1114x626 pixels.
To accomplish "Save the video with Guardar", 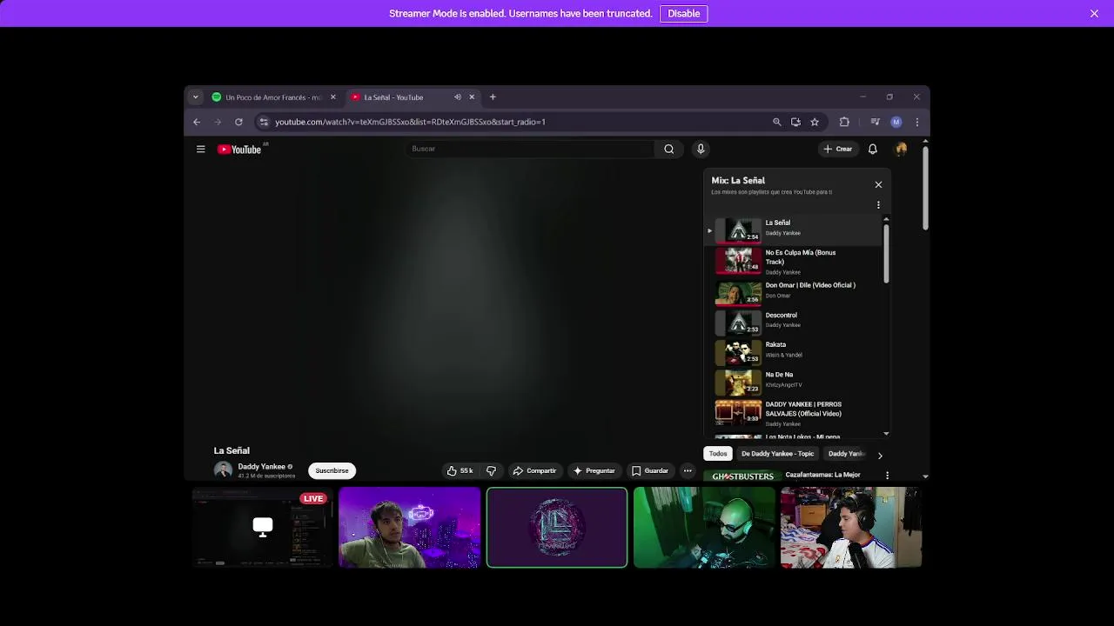I will coord(650,470).
